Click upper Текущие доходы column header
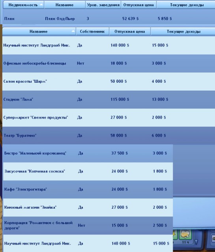This screenshot has width=215, height=252. 186,5
